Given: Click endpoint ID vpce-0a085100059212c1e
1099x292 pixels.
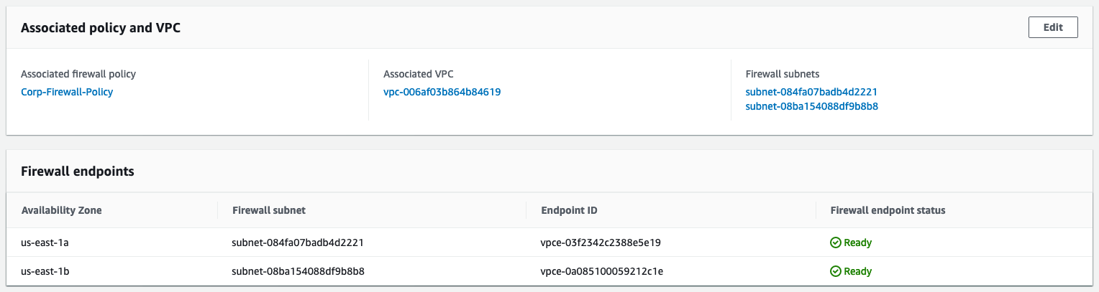Looking at the screenshot, I should pyautogui.click(x=601, y=271).
